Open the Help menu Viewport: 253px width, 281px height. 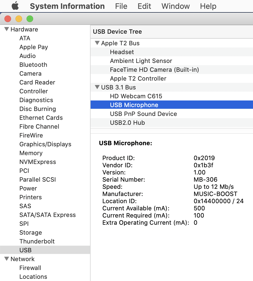208,6
